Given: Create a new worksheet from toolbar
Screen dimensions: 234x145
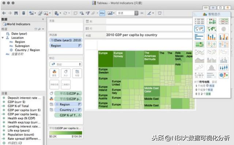Looking at the screenshot, I should tap(31, 13).
